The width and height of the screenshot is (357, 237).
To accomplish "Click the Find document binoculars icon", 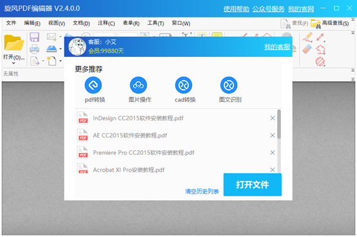I will tap(285, 24).
